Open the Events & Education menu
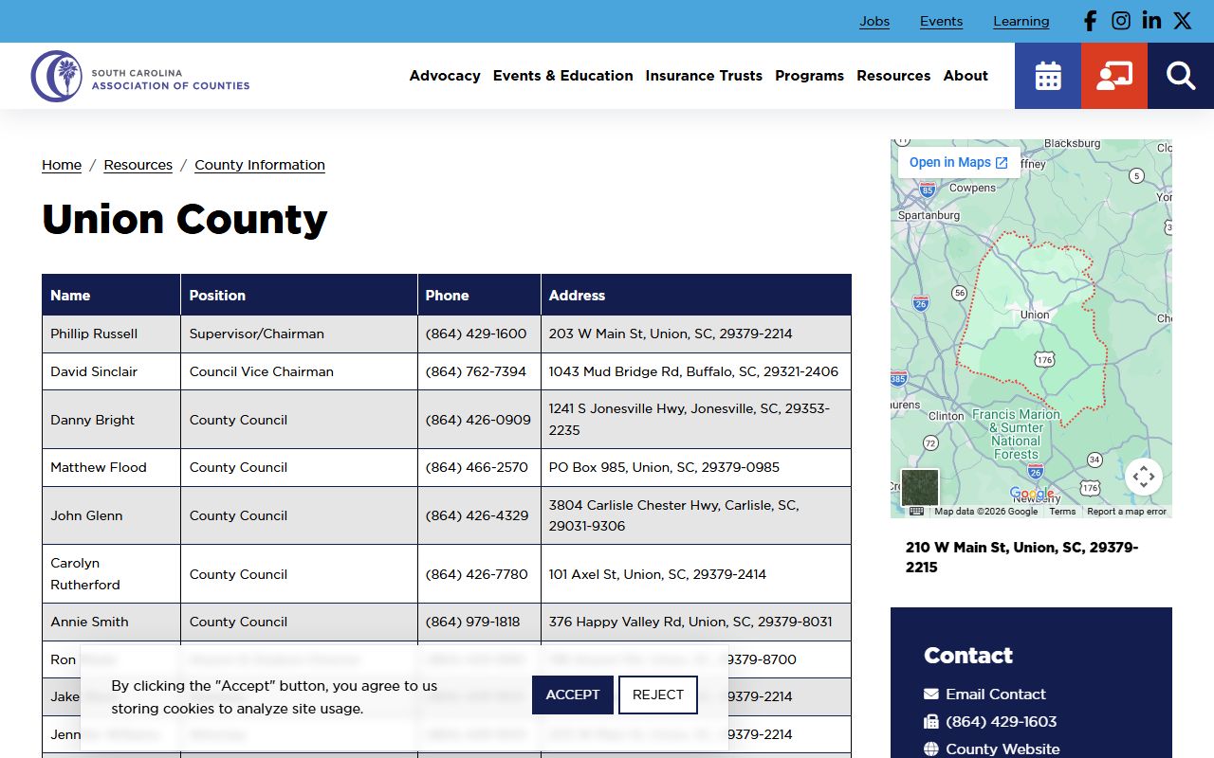 click(562, 76)
